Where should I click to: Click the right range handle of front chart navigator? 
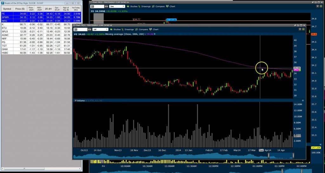[x=293, y=155]
